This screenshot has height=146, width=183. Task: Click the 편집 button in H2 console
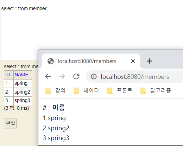point(10,123)
